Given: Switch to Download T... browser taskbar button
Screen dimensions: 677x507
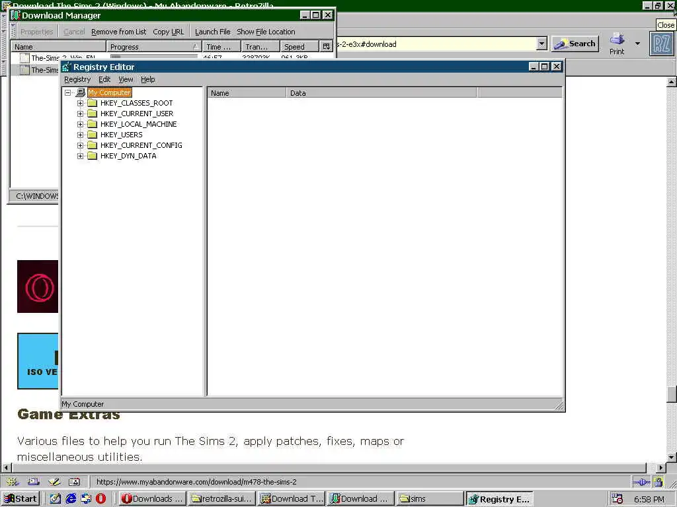Looking at the screenshot, I should 292,499.
